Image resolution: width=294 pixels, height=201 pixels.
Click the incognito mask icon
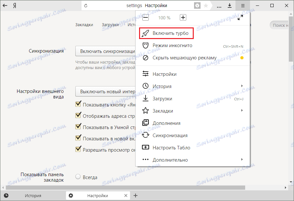click(x=146, y=45)
